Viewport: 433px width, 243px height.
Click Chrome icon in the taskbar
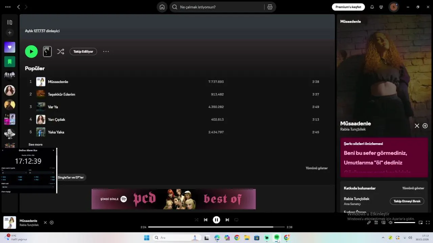pos(237,238)
